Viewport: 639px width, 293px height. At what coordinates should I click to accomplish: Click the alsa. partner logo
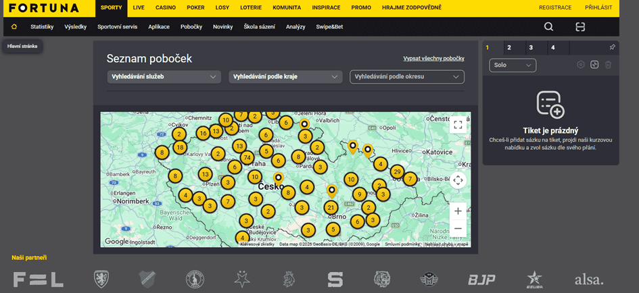pyautogui.click(x=589, y=279)
